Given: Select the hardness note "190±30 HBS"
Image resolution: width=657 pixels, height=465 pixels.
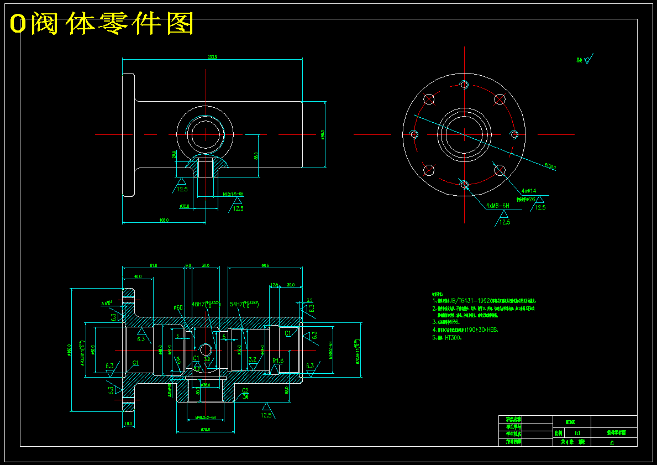Looking at the screenshot, I should [x=465, y=330].
